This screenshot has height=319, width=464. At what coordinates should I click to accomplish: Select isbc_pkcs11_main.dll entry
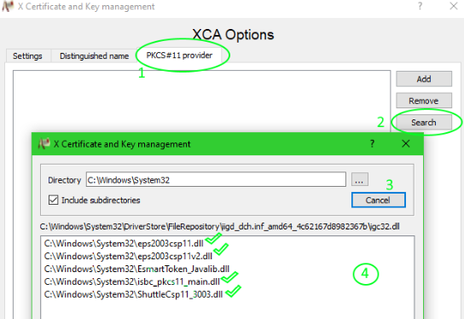point(132,281)
